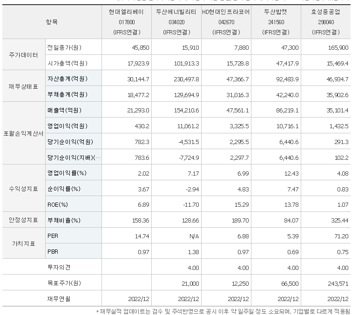Select the 재무상태표 category cell
This screenshot has height=315, width=358.
[24, 86]
